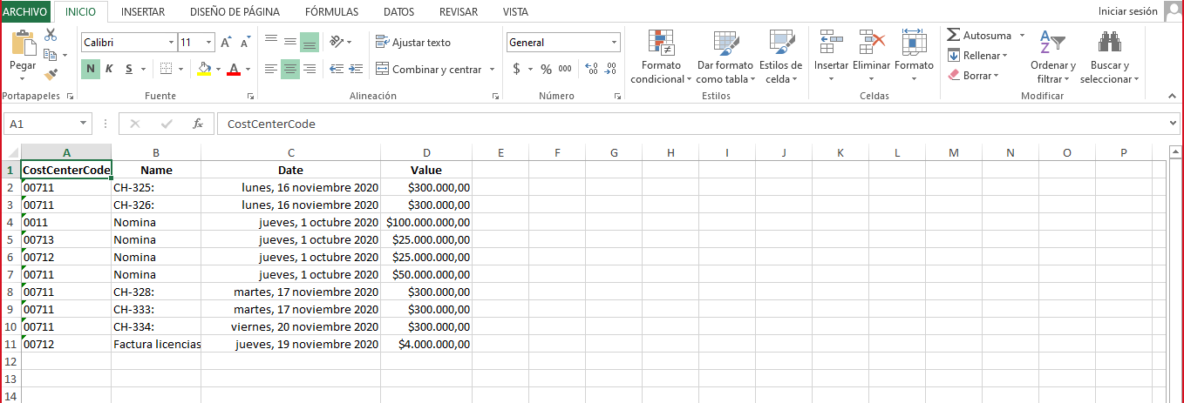Click the insert function fx icon
Screen dimensions: 1184x403
click(198, 124)
